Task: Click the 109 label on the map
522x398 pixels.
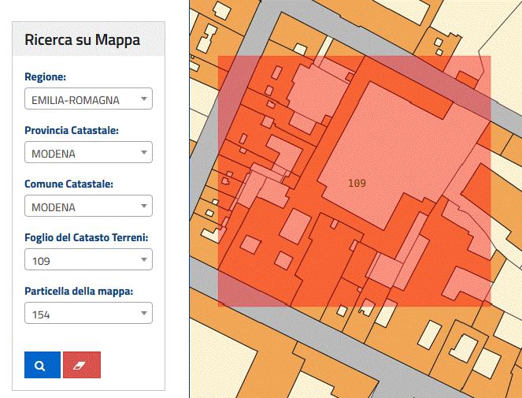Action: click(357, 183)
